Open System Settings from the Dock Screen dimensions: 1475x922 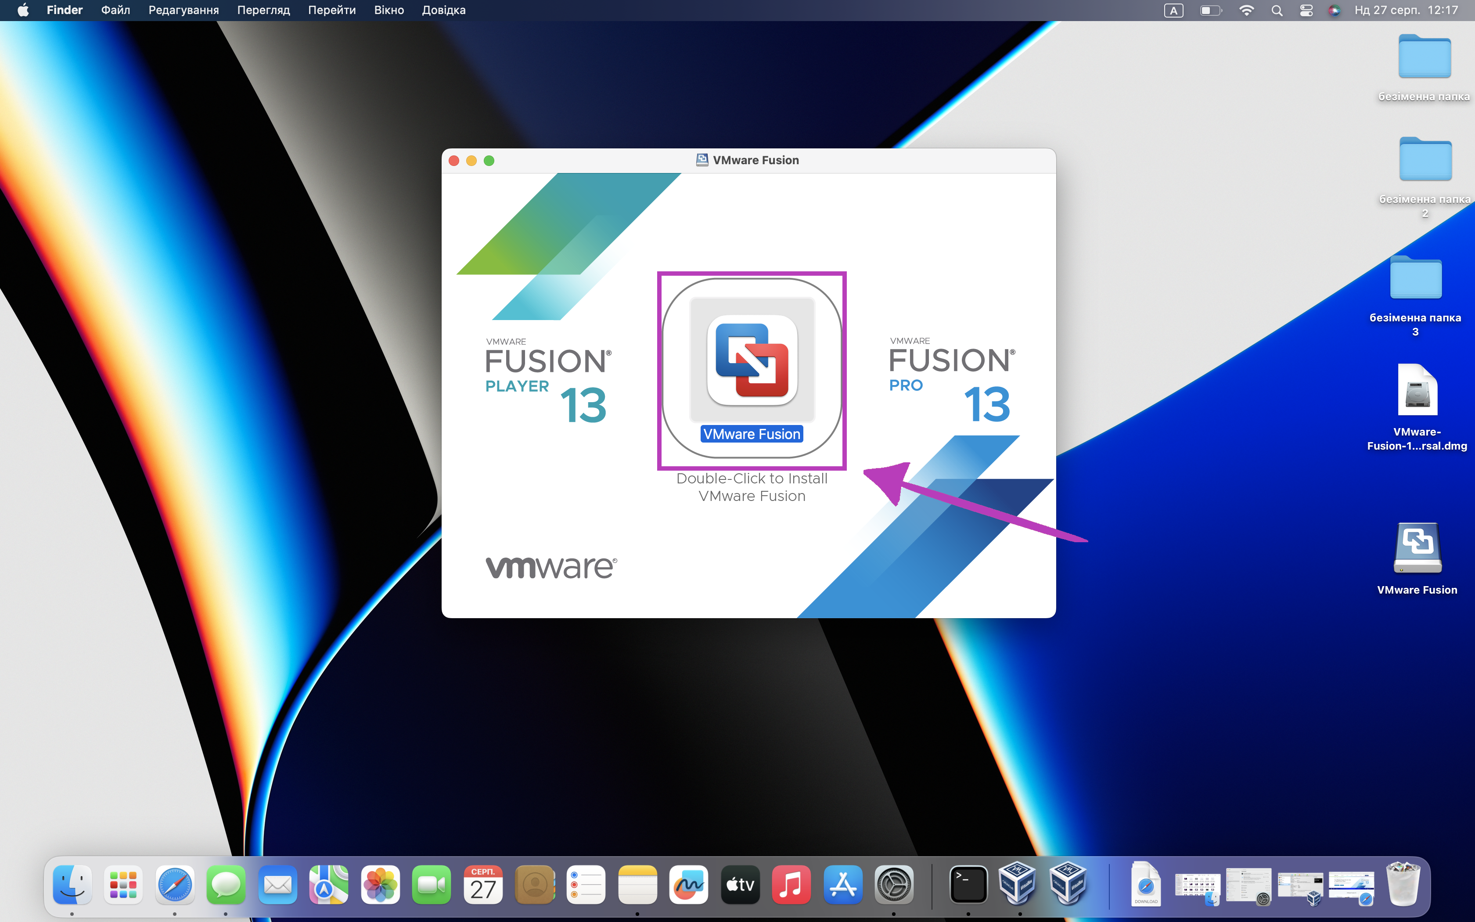click(894, 885)
